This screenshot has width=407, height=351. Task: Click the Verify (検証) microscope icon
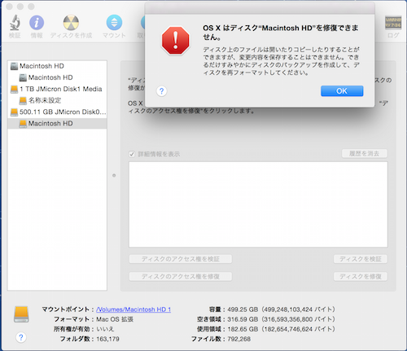point(15,23)
